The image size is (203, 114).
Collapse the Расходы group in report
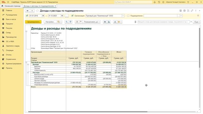[x=28, y=73]
